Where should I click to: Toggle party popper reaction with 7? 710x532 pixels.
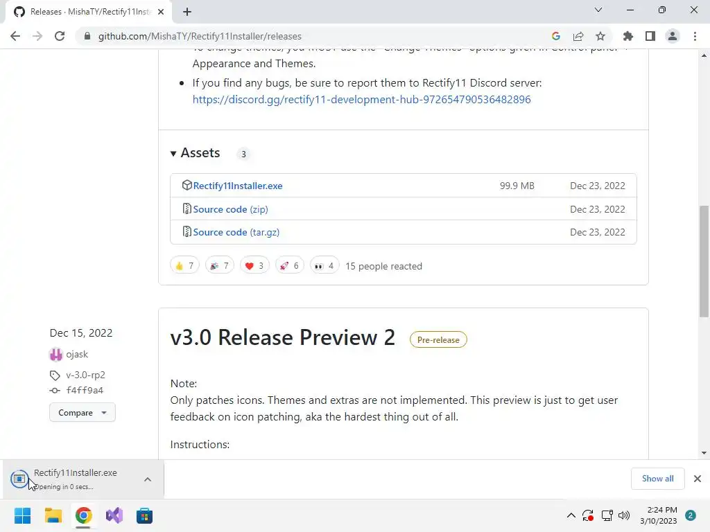[220, 265]
